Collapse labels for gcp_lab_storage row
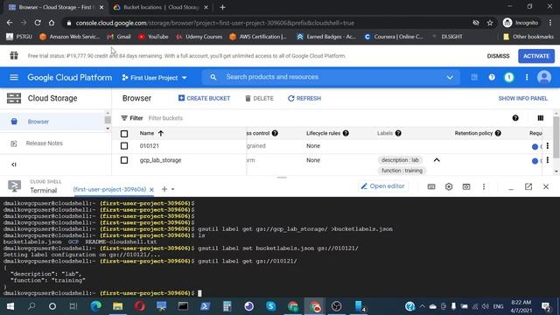Viewport: 560px width, 315px height. [437, 160]
